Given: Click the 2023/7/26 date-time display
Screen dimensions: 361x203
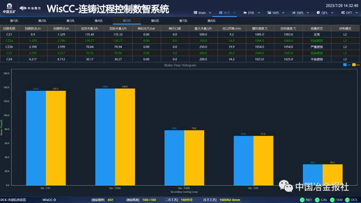Looking at the screenshot, I should [x=342, y=6].
